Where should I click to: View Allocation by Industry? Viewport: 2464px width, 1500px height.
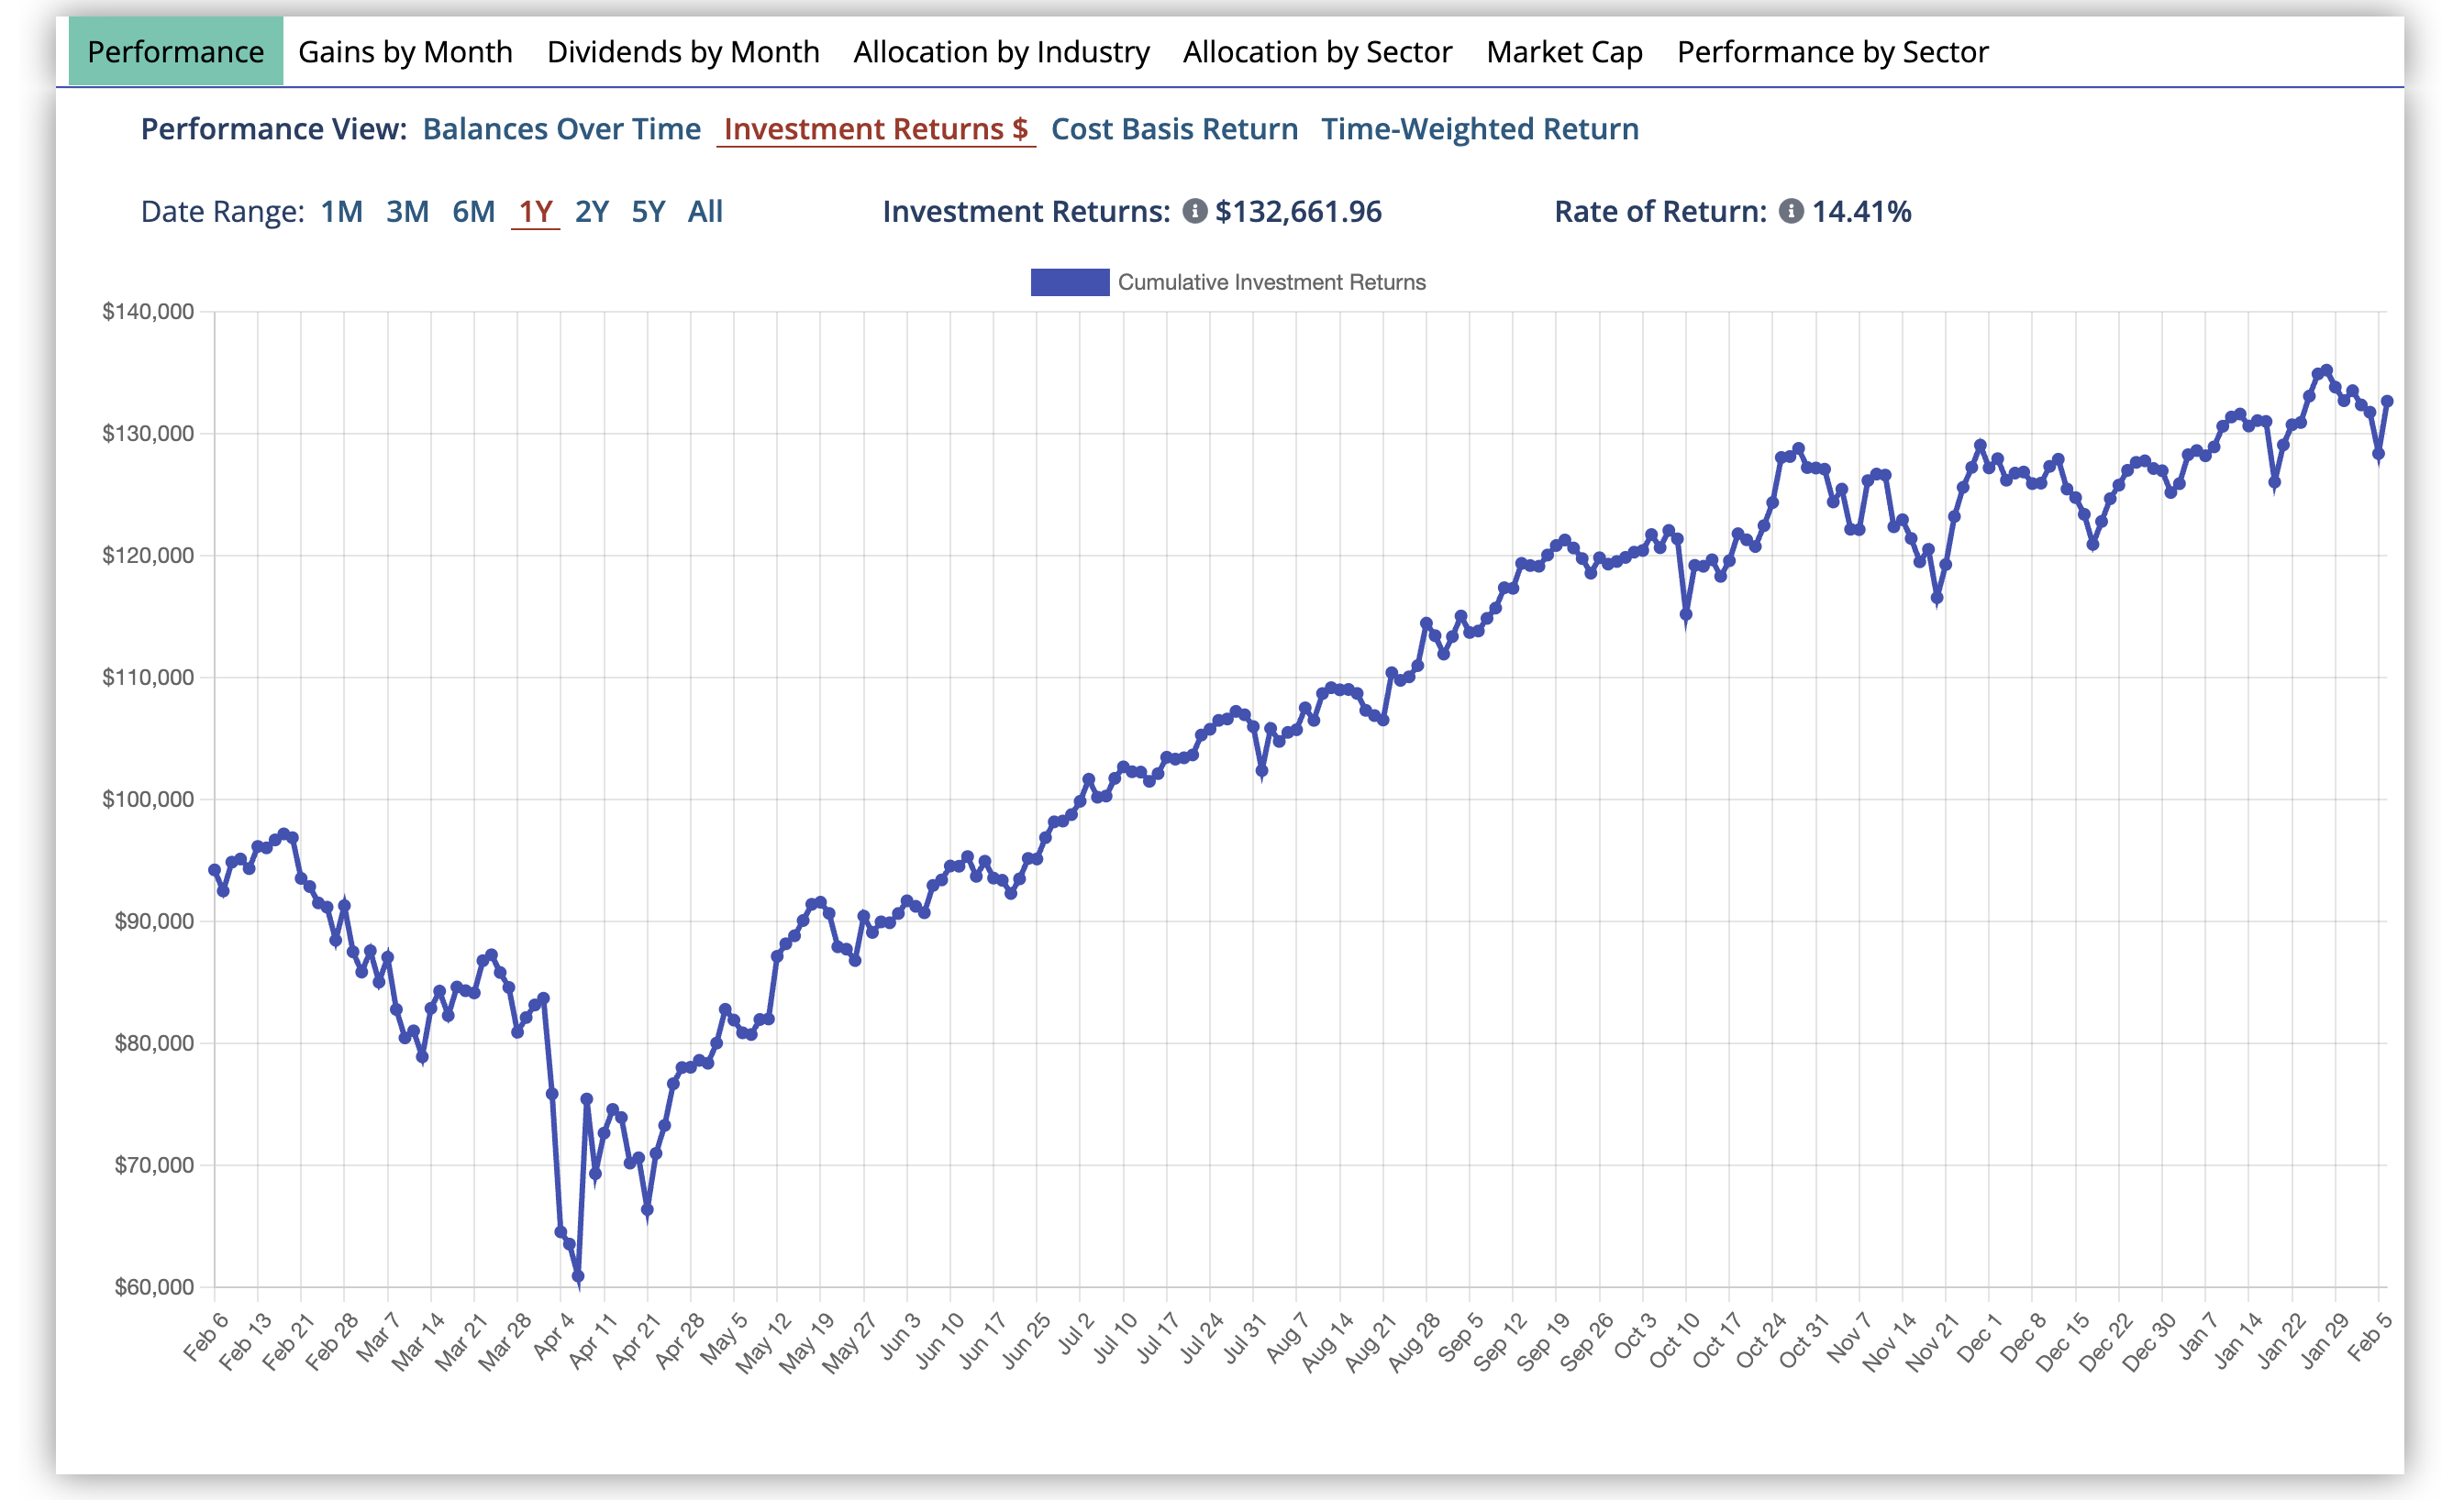[x=1001, y=52]
